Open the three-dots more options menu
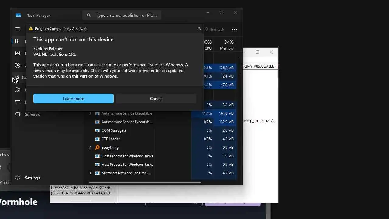 [235, 30]
